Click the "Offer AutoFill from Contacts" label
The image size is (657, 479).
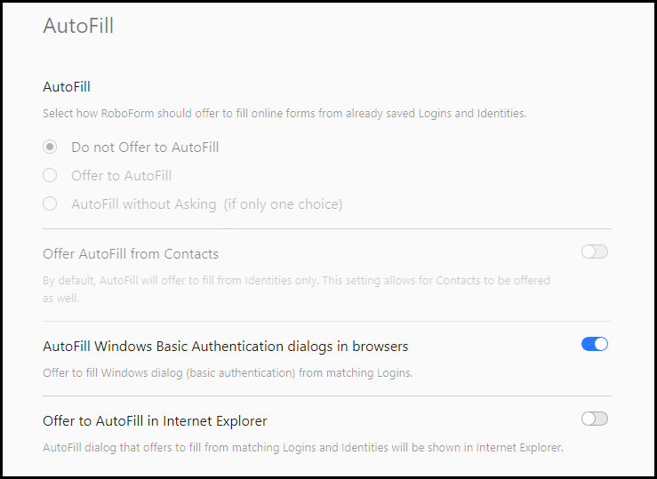(x=131, y=253)
